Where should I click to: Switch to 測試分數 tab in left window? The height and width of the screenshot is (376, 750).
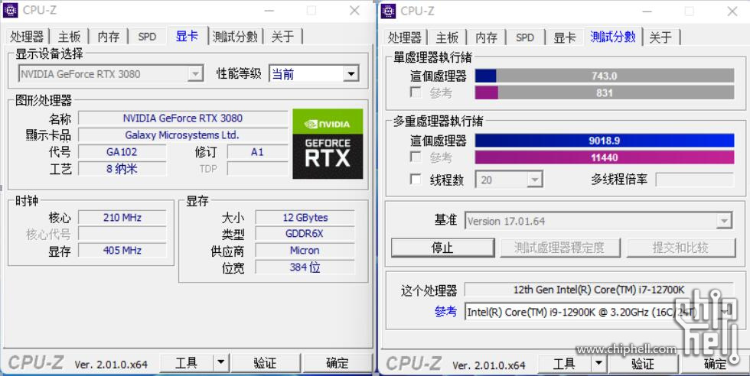pos(235,37)
